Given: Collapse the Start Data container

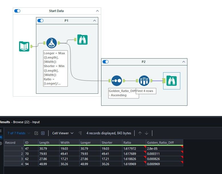Looking at the screenshot, I should point(97,11).
